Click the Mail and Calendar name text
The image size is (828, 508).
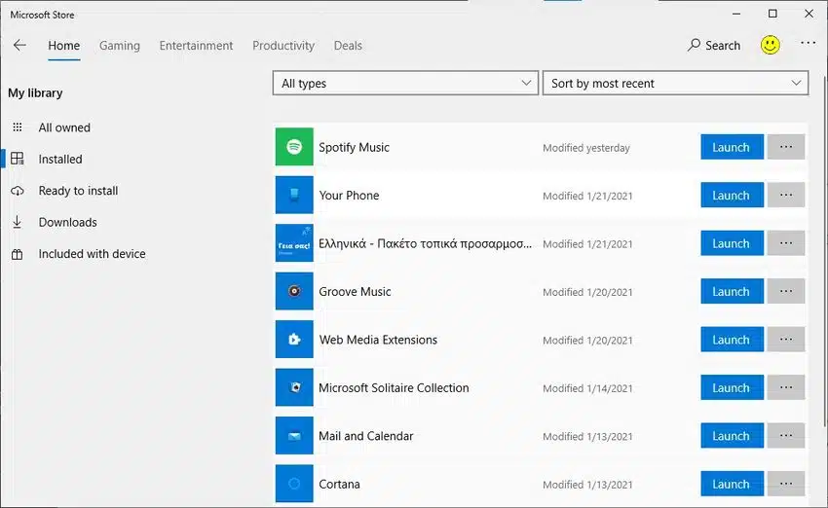(366, 436)
